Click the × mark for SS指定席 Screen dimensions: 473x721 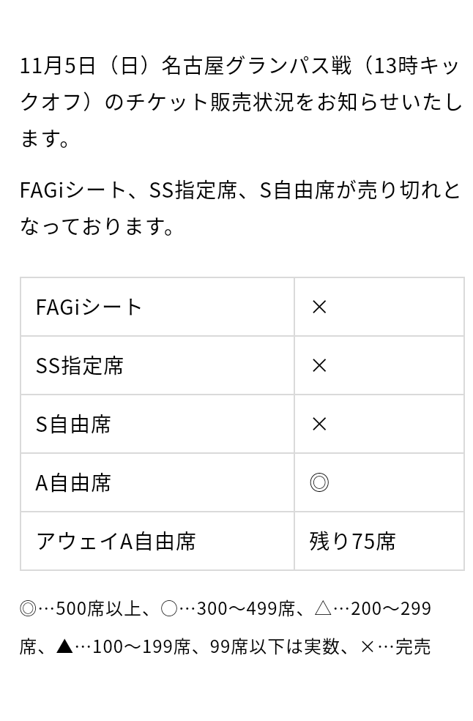(x=319, y=365)
